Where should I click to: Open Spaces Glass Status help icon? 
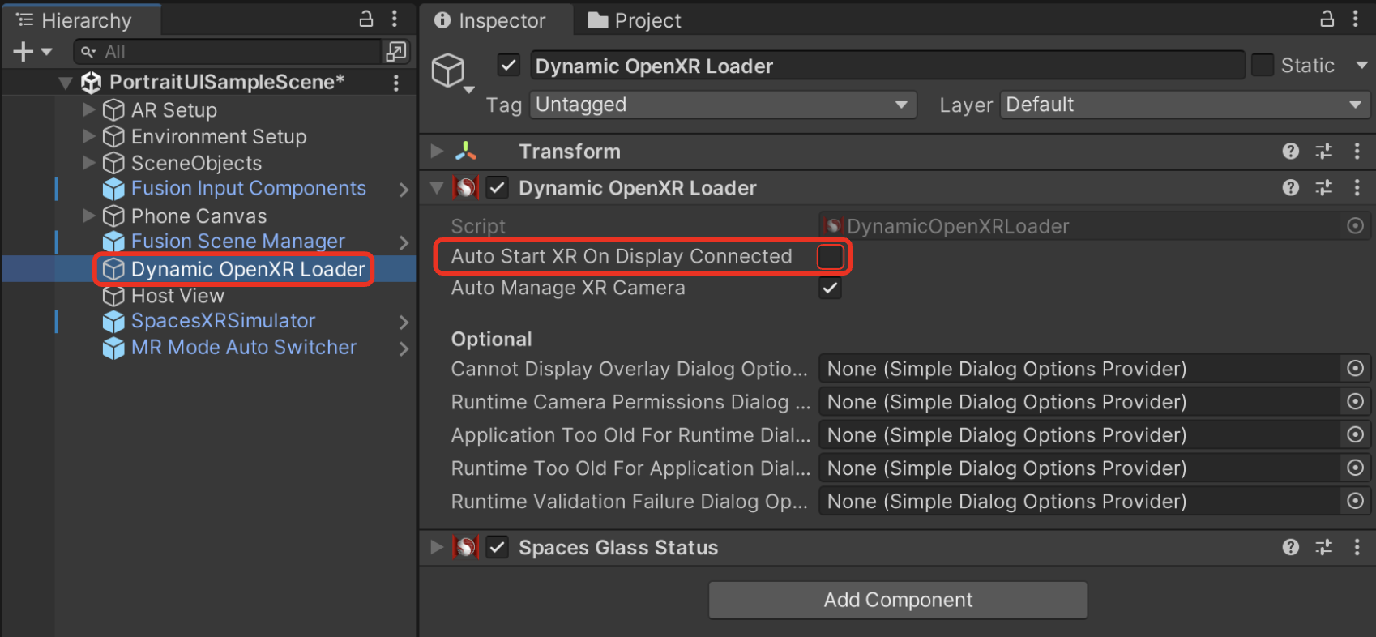[x=1291, y=548]
